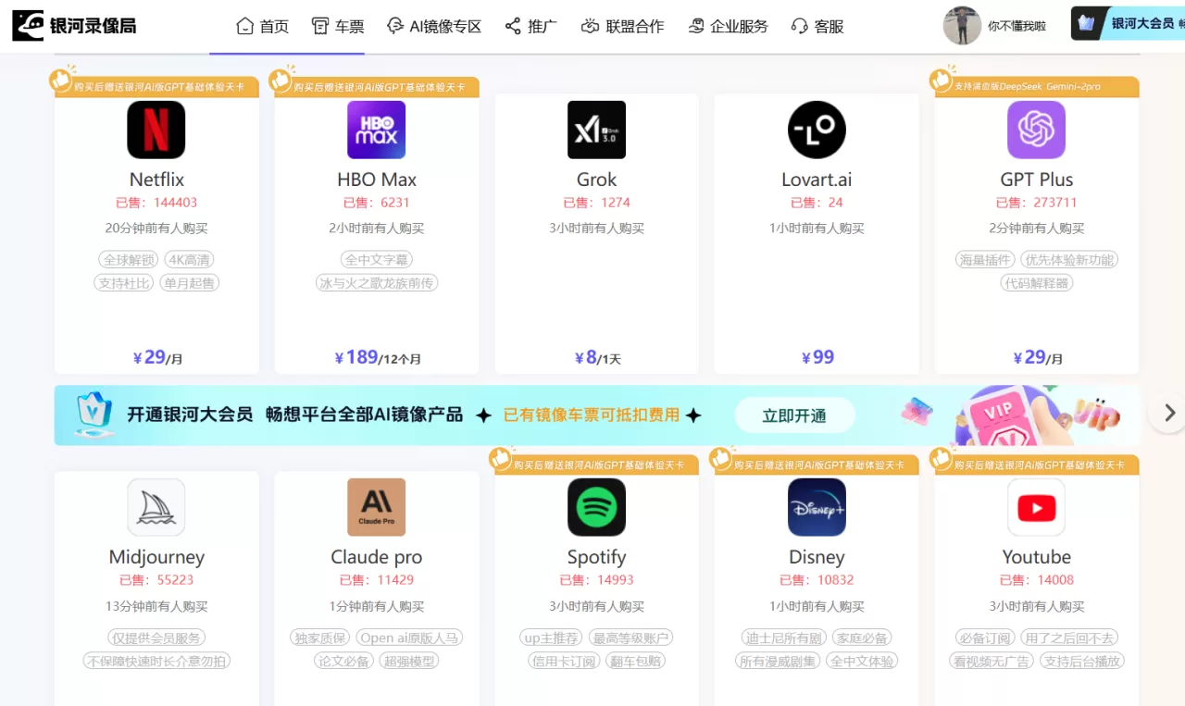Click the 海量插件 tag on GPT Plus
Screen dimensions: 1185x706
(985, 260)
